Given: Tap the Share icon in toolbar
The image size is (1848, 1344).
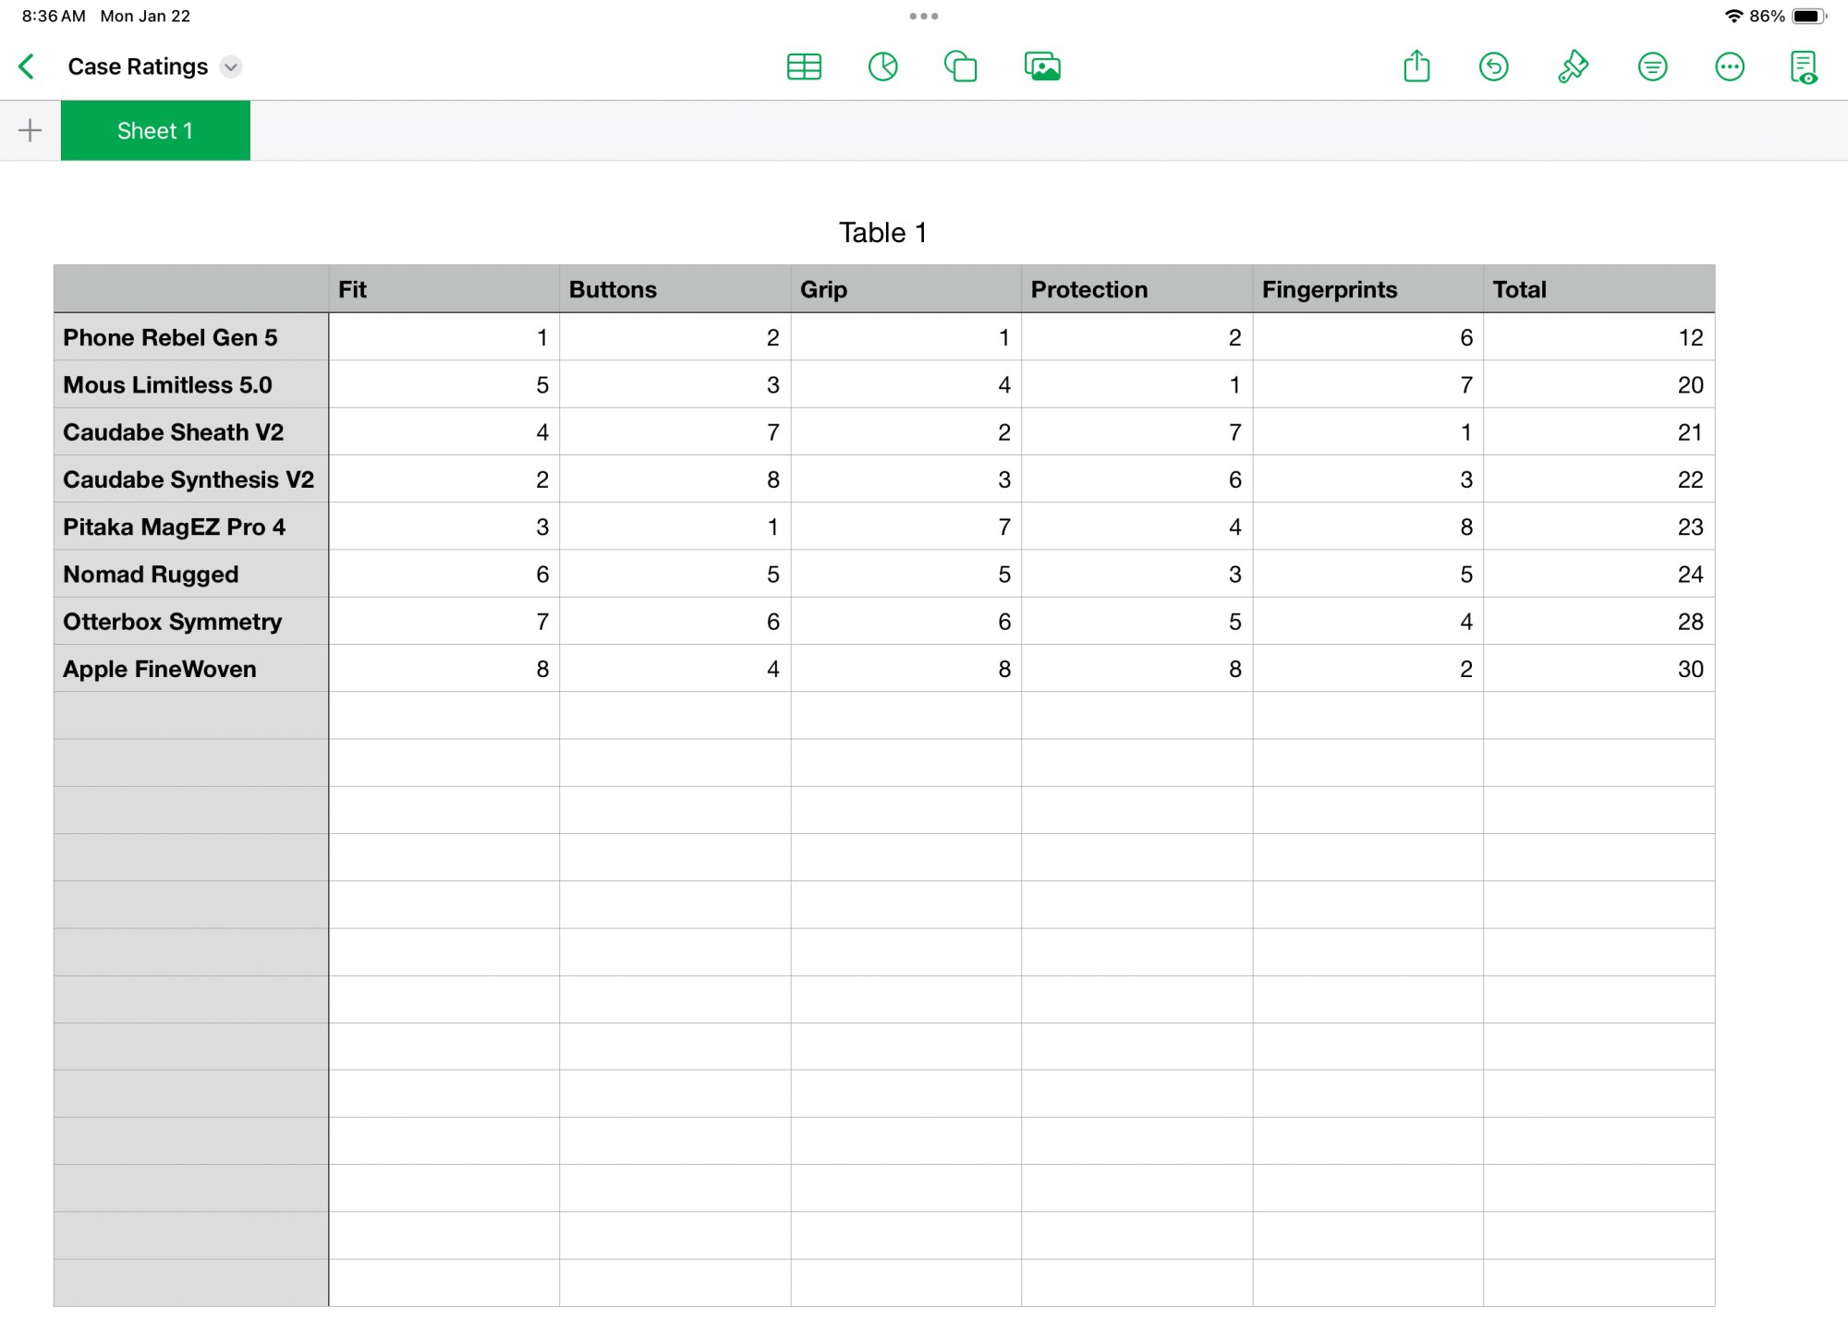Looking at the screenshot, I should pyautogui.click(x=1416, y=67).
